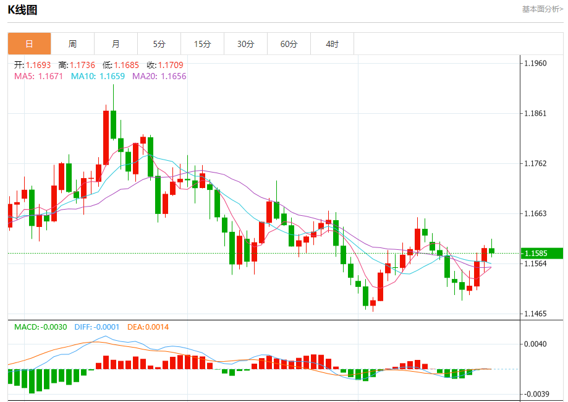Click the current price tag 1.1585
Screen dimensions: 568x402
tap(542, 254)
